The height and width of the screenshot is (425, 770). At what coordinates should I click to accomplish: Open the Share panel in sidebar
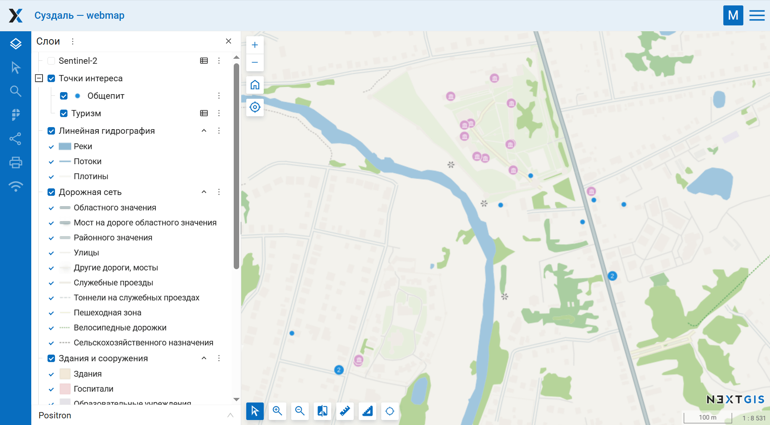[x=15, y=139]
